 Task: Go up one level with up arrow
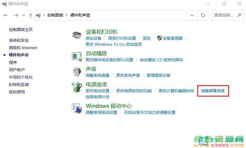(31, 15)
